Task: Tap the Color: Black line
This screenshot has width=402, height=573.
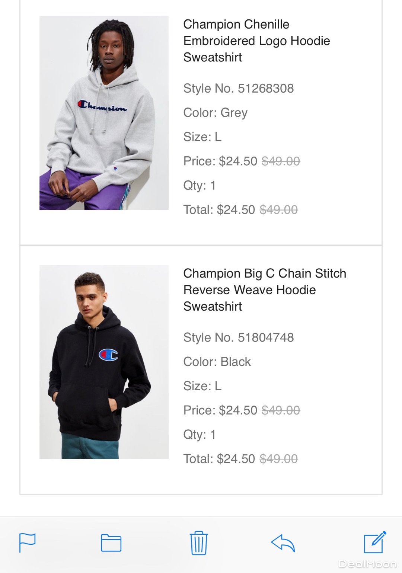Action: click(x=217, y=362)
